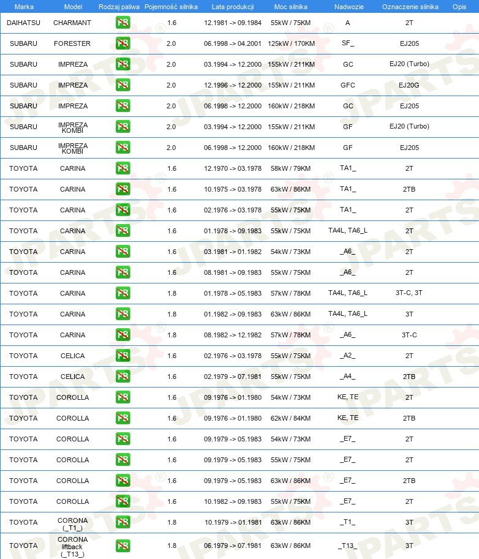Click fuel icon for Celica _A4_ row
The height and width of the screenshot is (559, 479).
point(123,376)
